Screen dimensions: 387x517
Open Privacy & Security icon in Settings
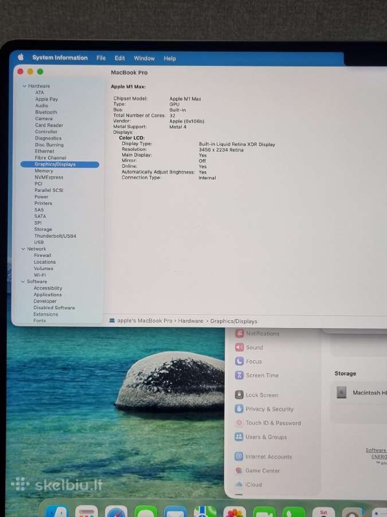[239, 409]
